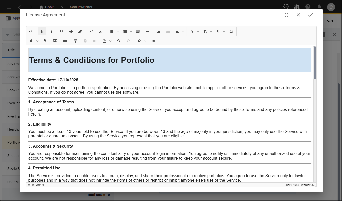Screen dimensions: 342x201
Task: Open the font size dropdown arrow
Action: (211, 32)
